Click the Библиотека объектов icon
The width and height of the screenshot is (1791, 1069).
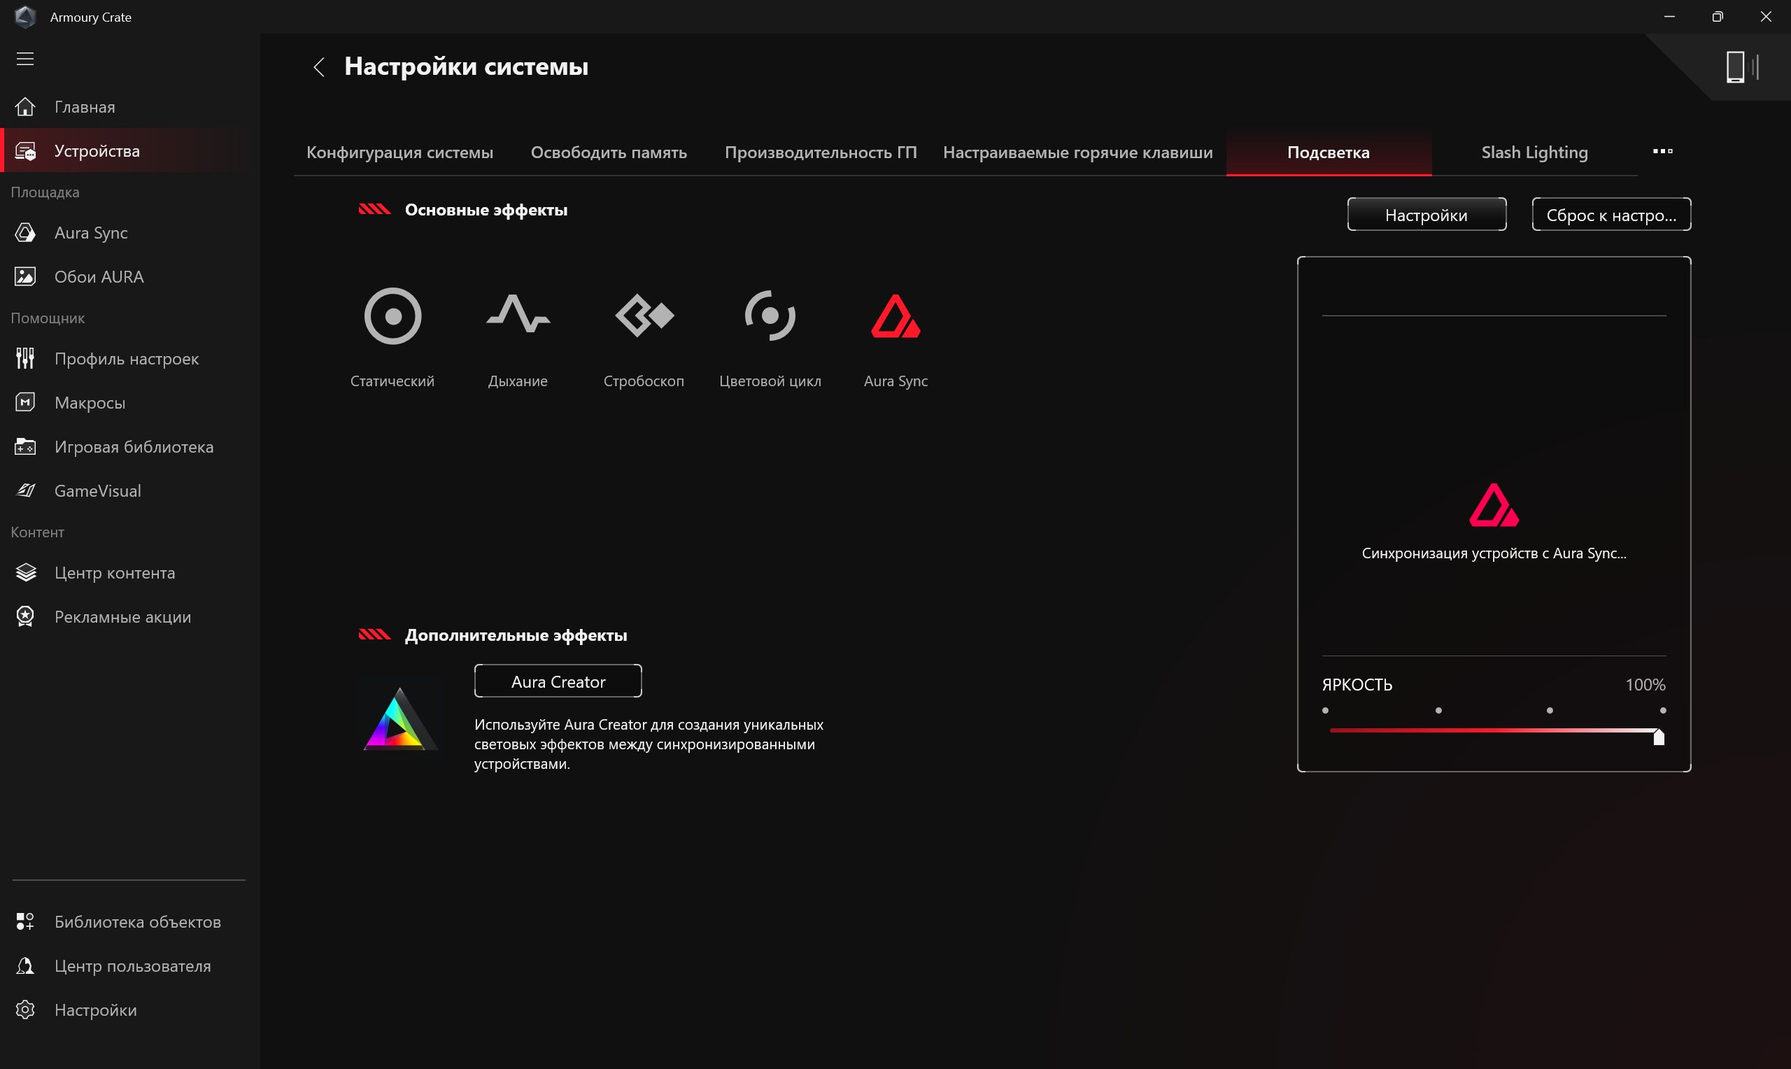[x=25, y=921]
